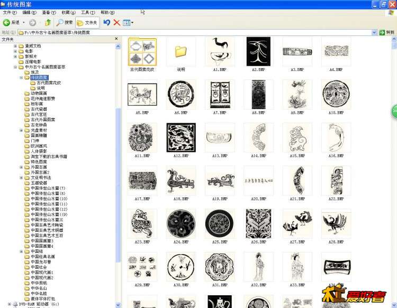This screenshot has height=308, width=397.
Task: Open the address bar dropdown arrow
Action: pos(374,32)
